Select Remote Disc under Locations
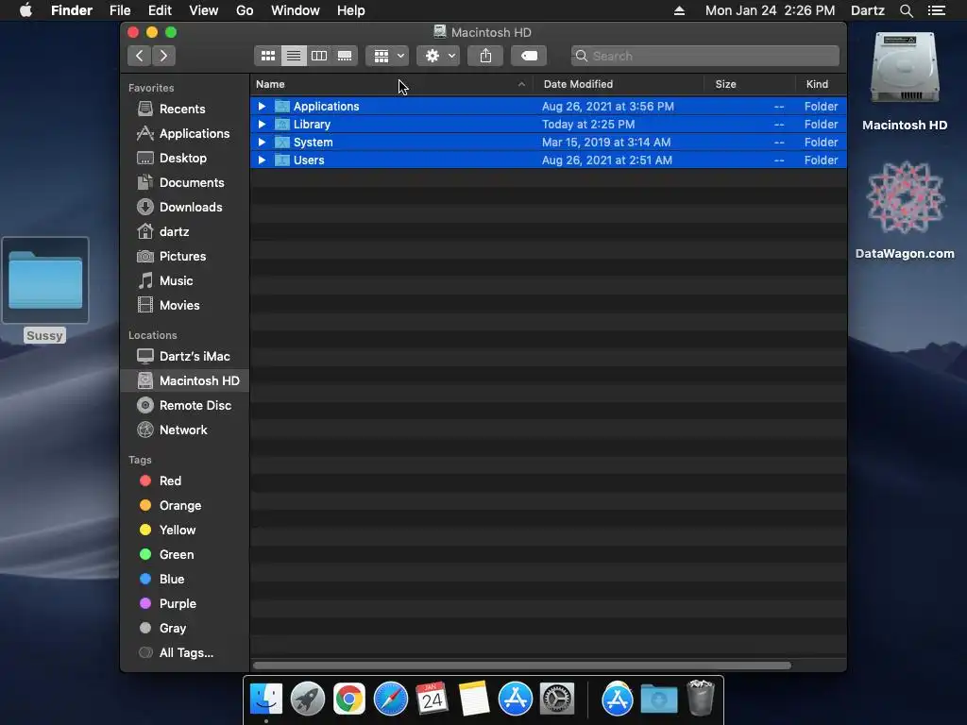This screenshot has height=725, width=967. (x=195, y=406)
